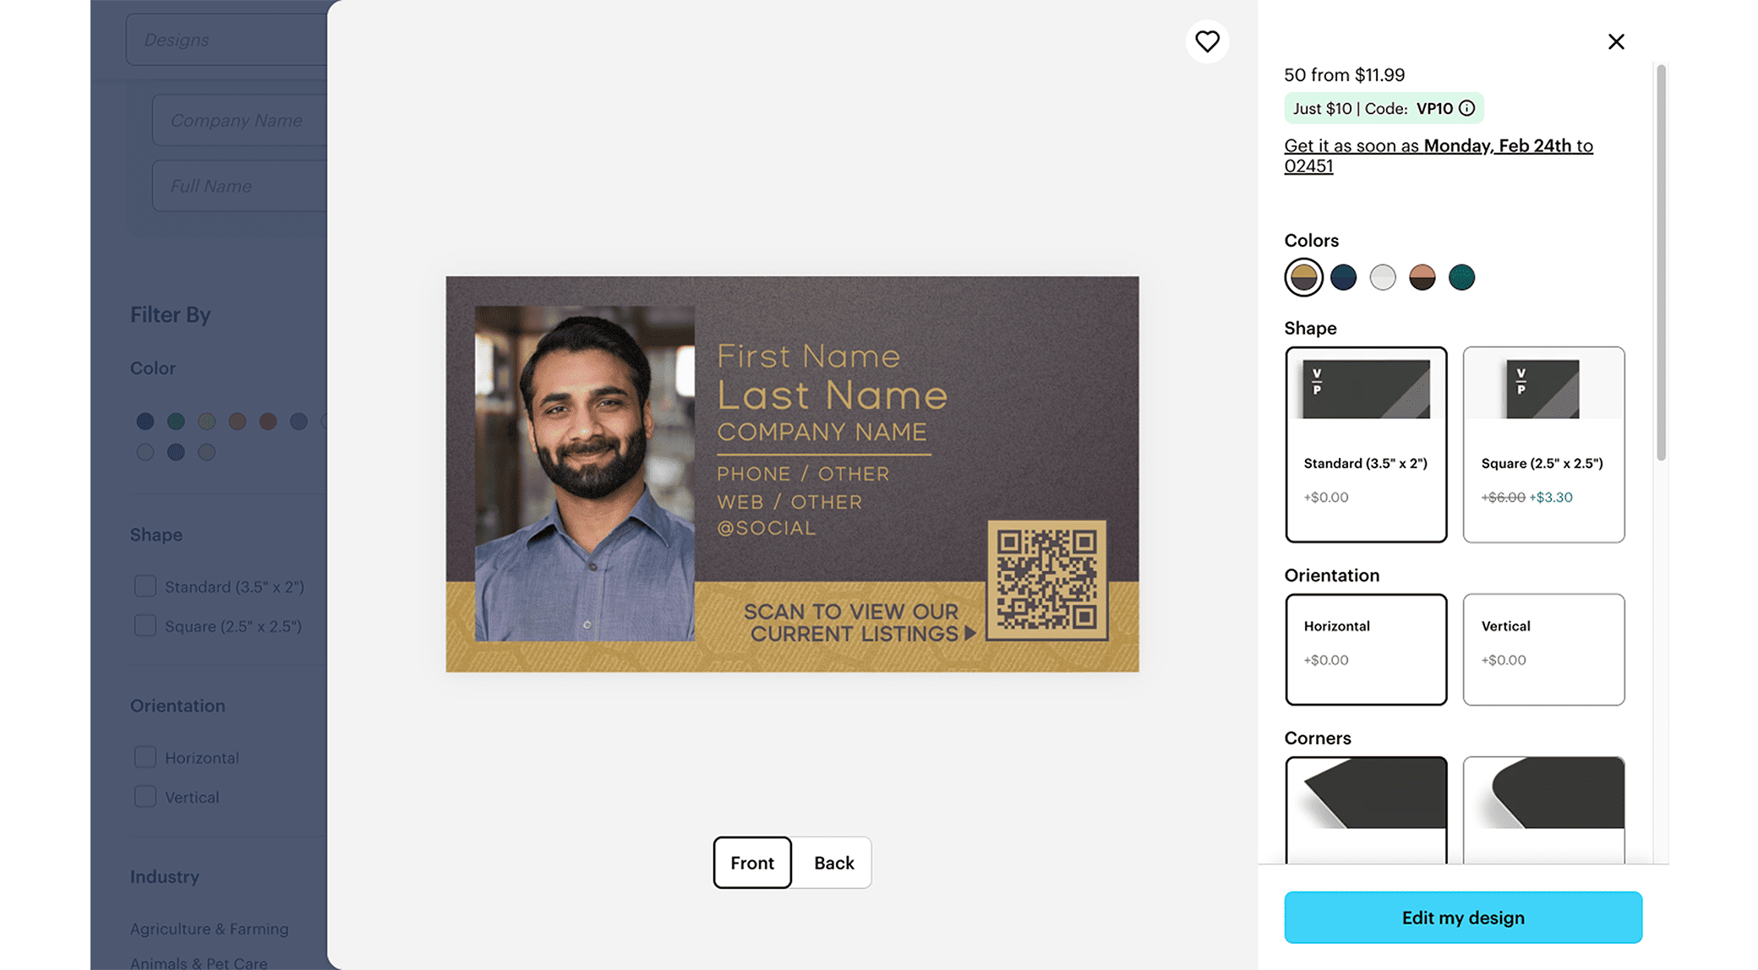Switch to the Back view tab
Viewport: 1758px width, 970px height.
click(833, 863)
